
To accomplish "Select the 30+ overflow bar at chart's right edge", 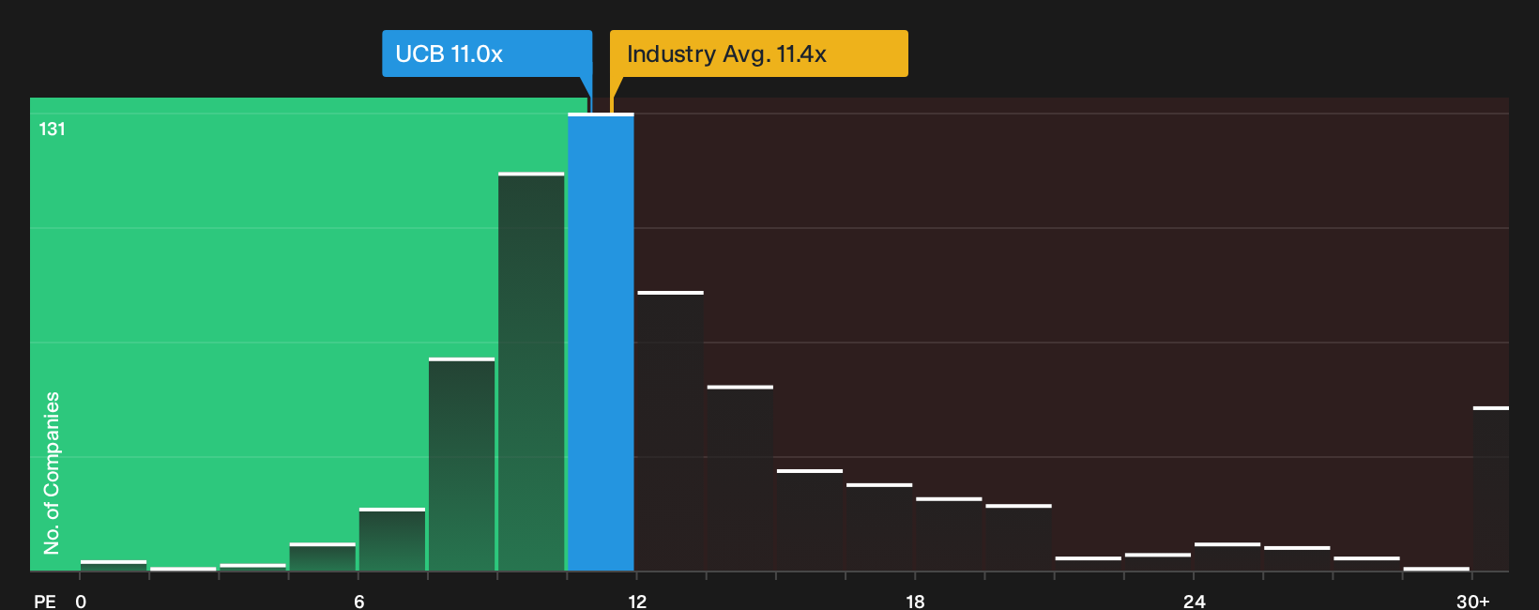I will point(1491,488).
